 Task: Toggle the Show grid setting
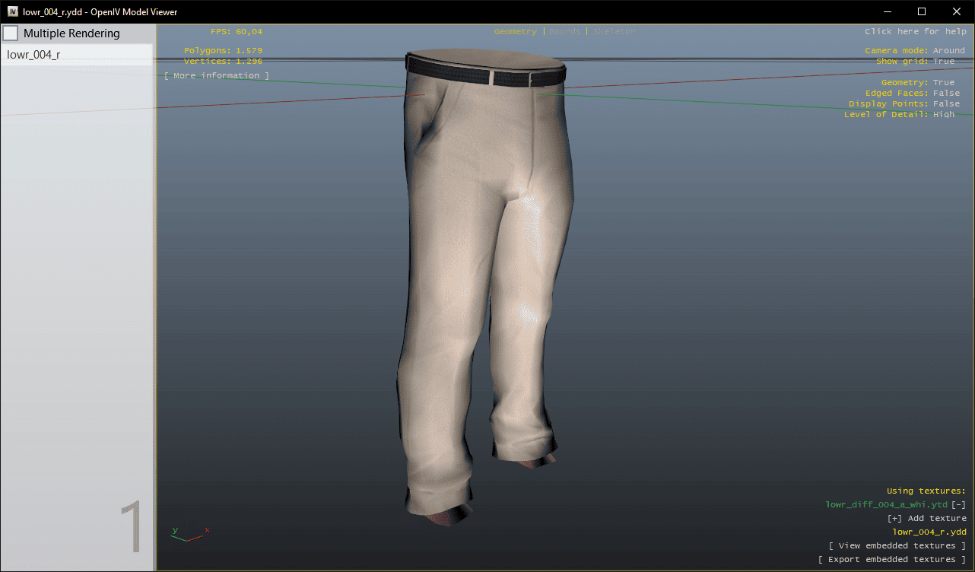pyautogui.click(x=943, y=61)
